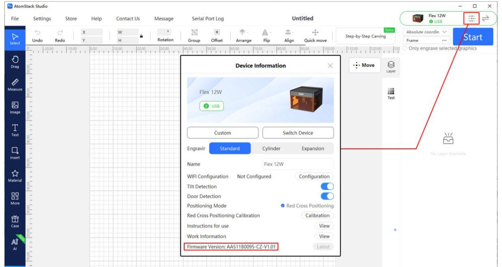Viewport: 502px width, 267px height.
Task: Open the Message menu
Action: point(164,19)
